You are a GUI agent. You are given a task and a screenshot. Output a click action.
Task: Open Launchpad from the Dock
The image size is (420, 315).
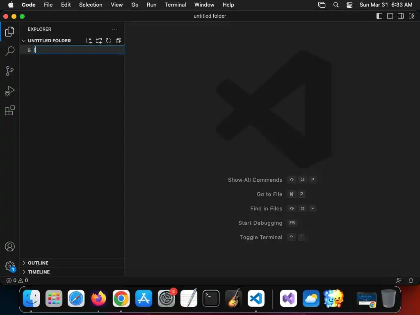pos(54,298)
